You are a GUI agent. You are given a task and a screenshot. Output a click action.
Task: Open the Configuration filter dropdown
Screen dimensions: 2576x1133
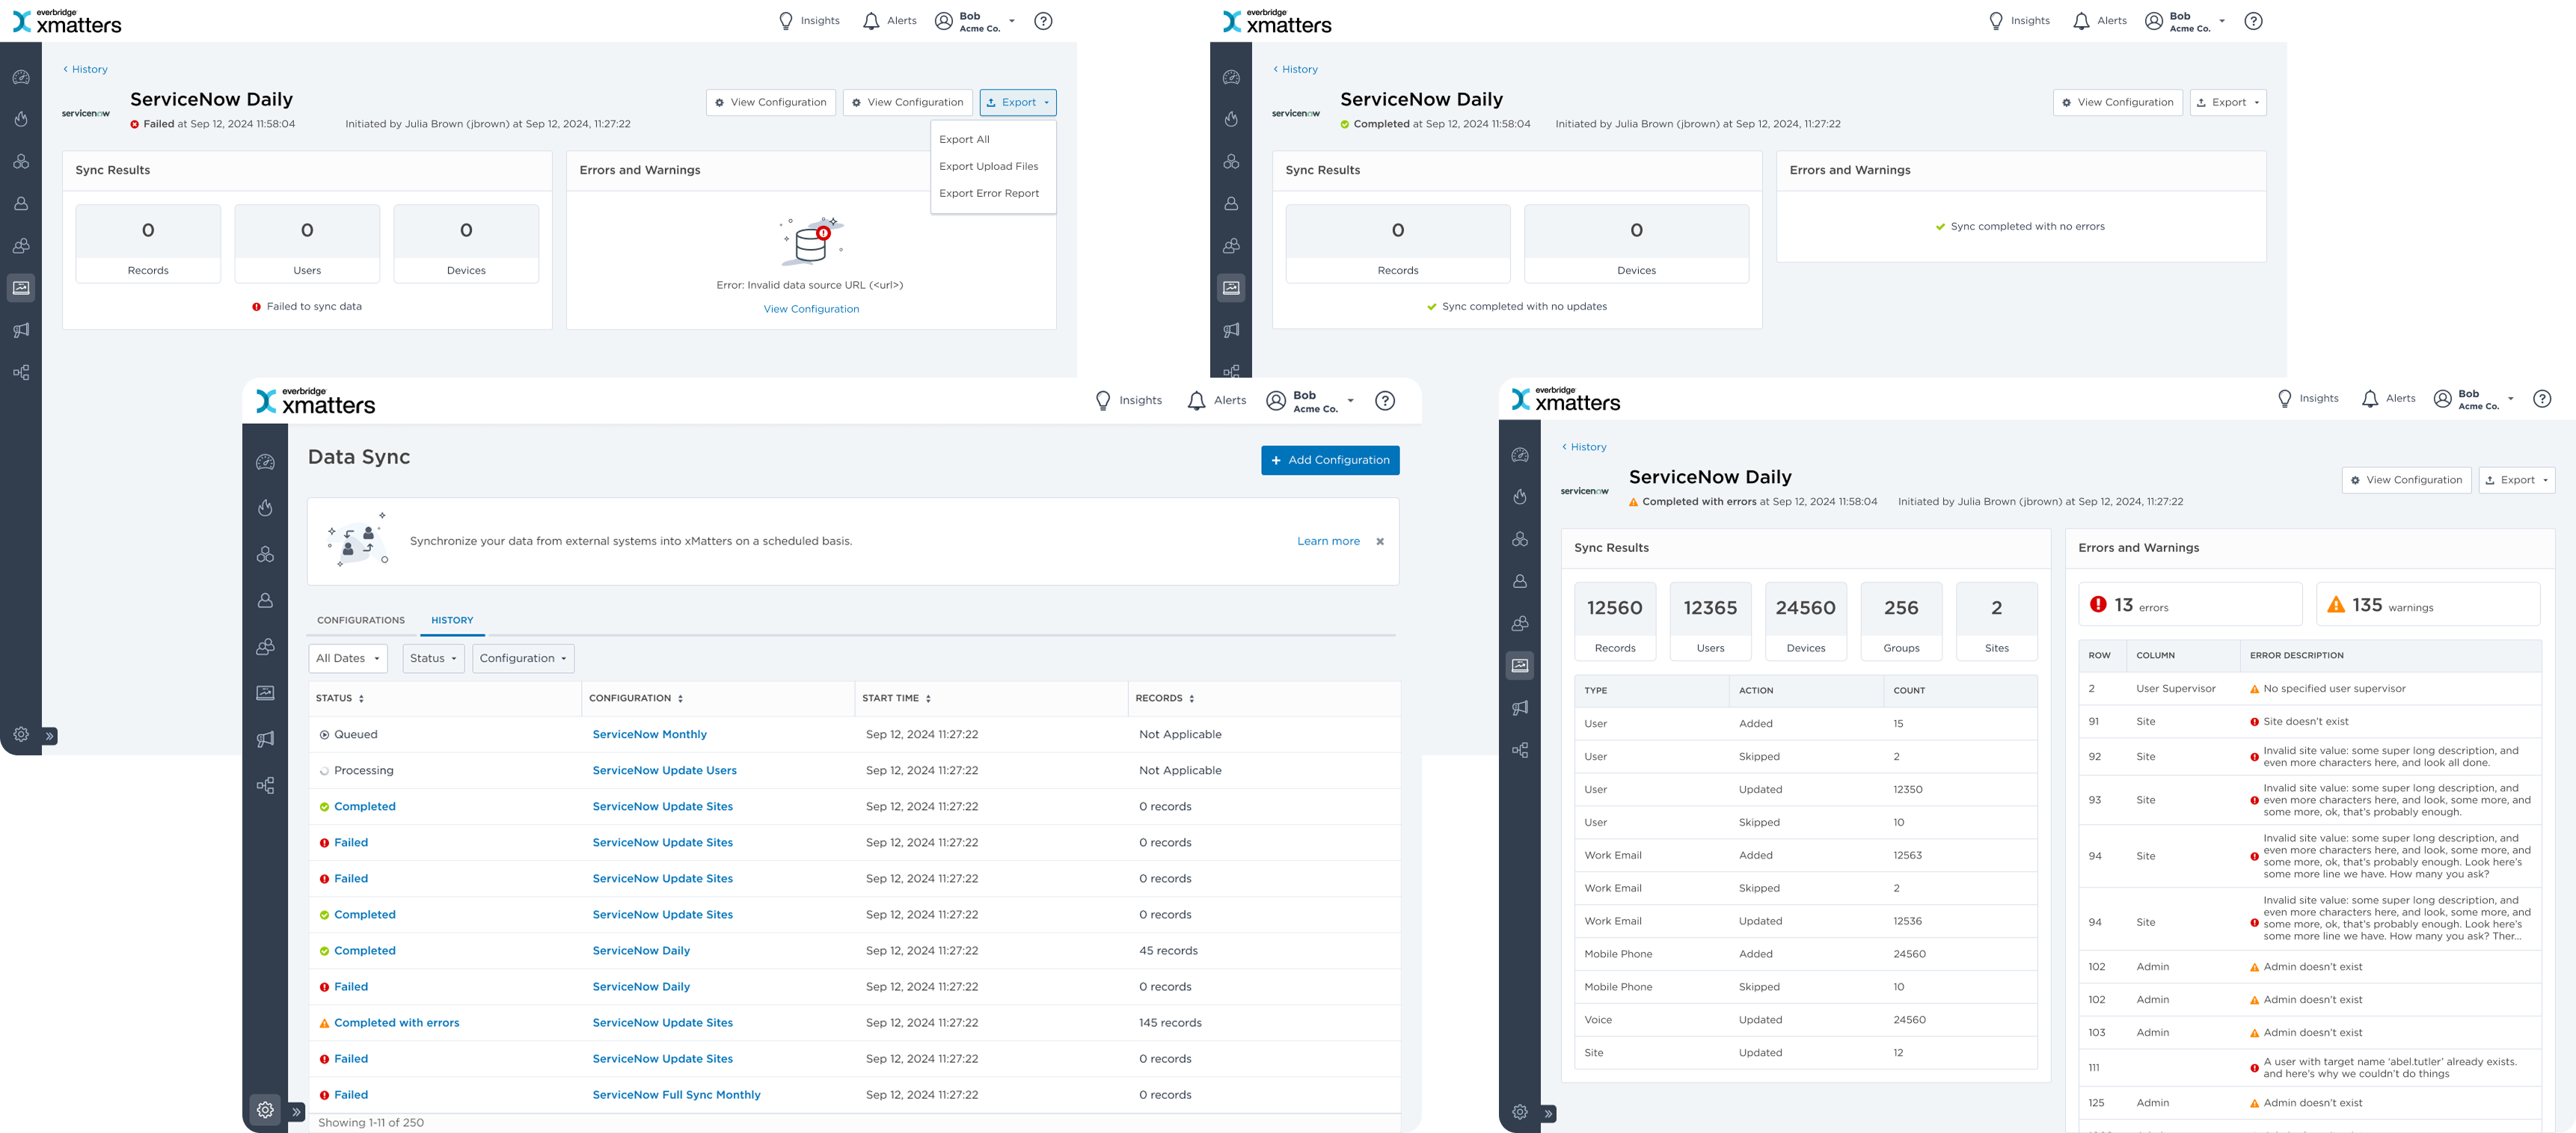tap(523, 658)
